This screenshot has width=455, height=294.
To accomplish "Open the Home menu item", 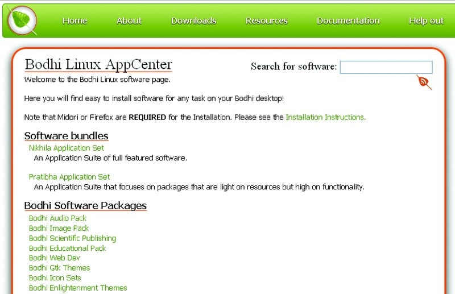I will coord(75,20).
